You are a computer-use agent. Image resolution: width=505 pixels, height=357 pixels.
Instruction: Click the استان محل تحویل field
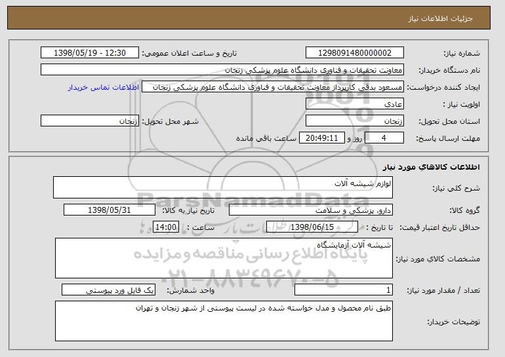(x=355, y=121)
